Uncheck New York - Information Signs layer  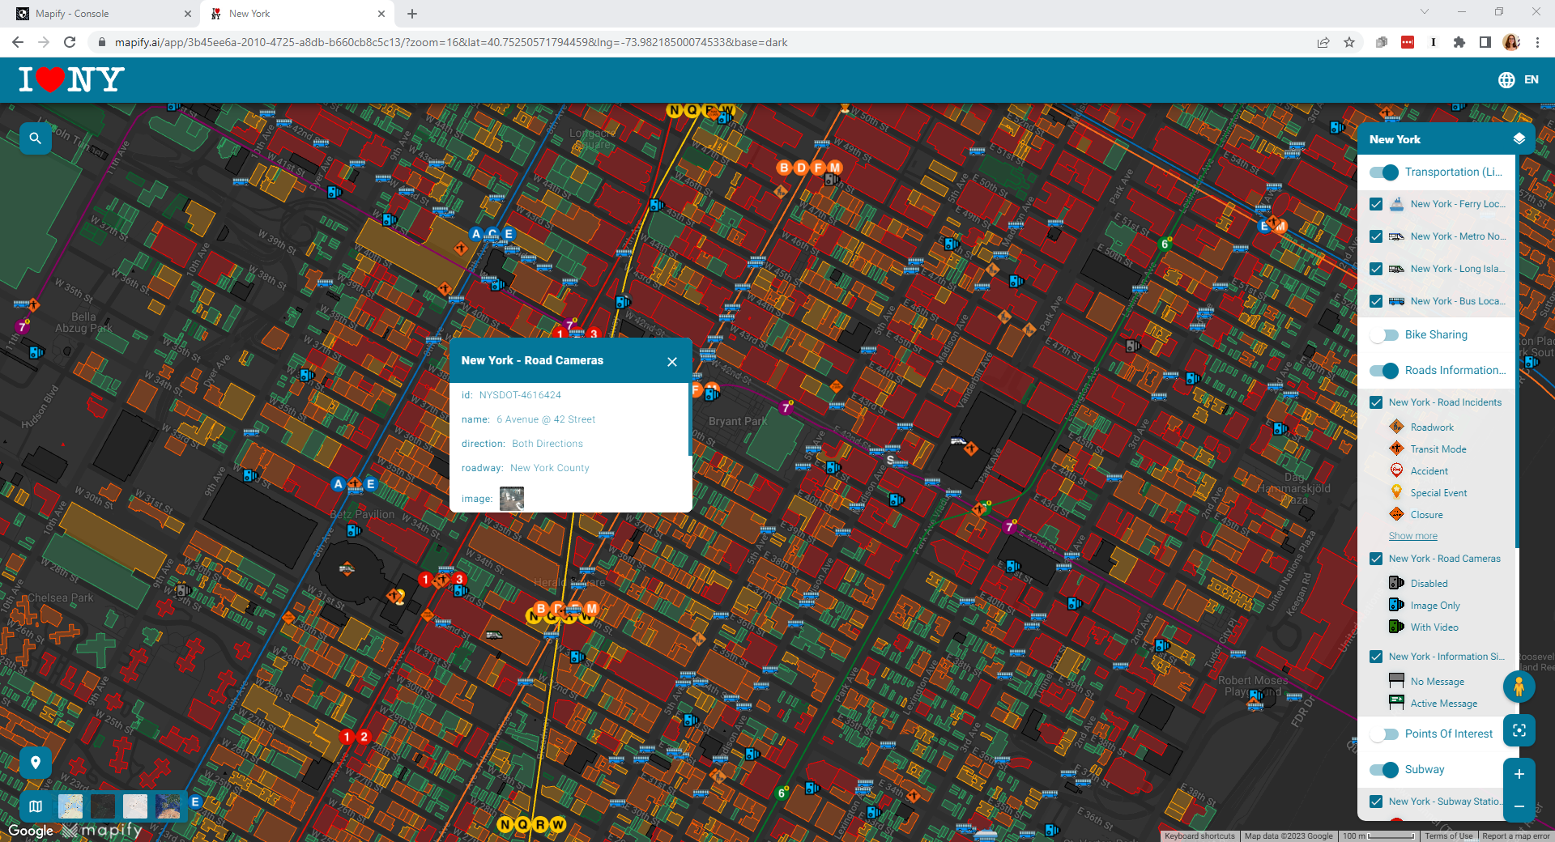1376,657
